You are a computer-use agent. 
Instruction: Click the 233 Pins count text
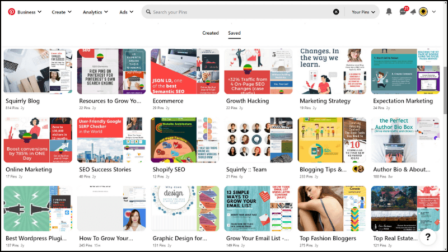click(306, 176)
